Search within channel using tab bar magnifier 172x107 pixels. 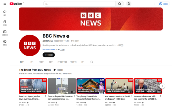click(92, 62)
